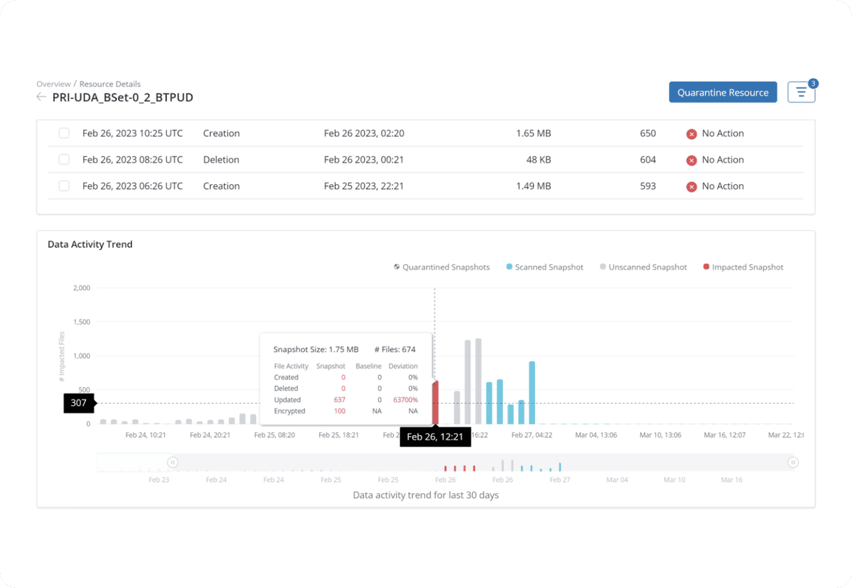Select Resource Details in the breadcrumb
Viewport: 852px width, 588px height.
pos(110,84)
